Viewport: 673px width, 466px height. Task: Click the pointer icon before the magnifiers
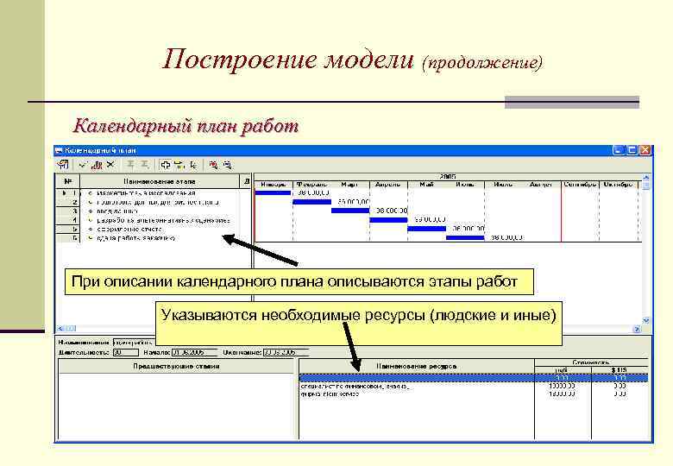click(193, 165)
